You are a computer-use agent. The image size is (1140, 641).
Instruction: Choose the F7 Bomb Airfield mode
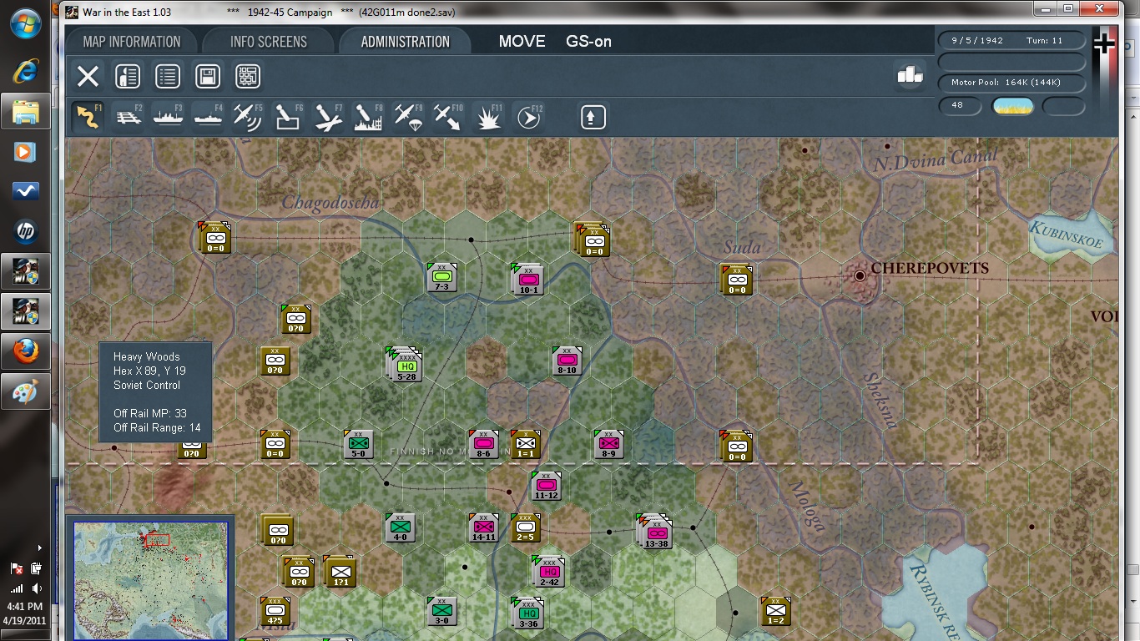click(328, 117)
